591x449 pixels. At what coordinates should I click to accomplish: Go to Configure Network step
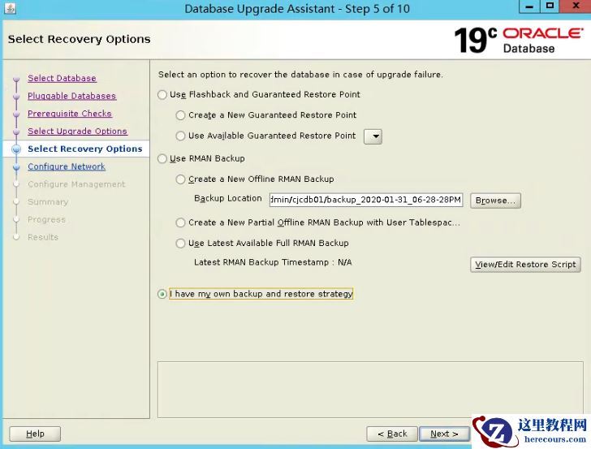coord(67,166)
